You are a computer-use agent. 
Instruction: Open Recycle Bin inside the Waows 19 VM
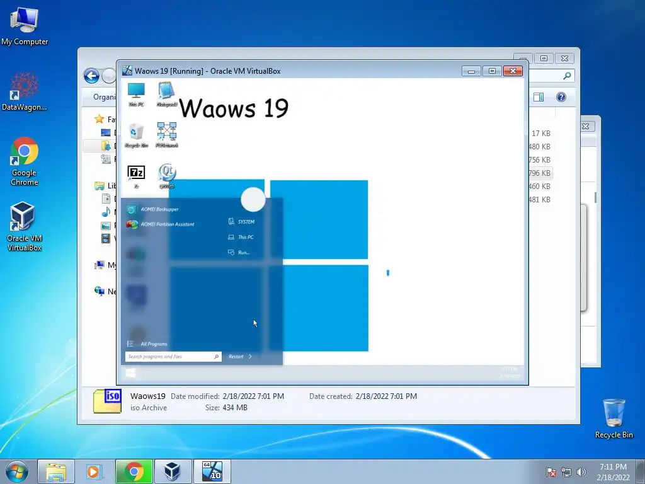pyautogui.click(x=136, y=135)
